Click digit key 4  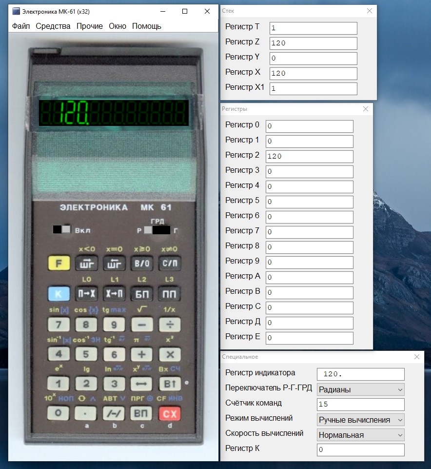[x=59, y=354]
